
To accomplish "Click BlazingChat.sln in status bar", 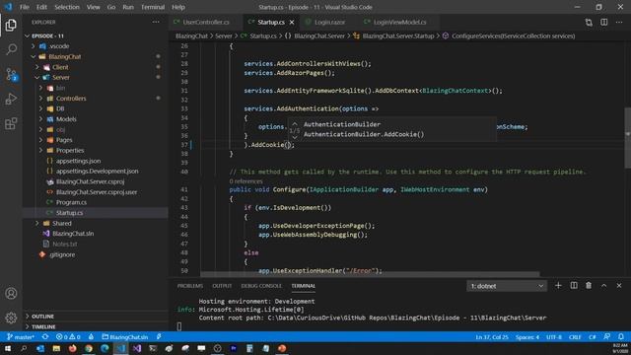I will click(125, 337).
